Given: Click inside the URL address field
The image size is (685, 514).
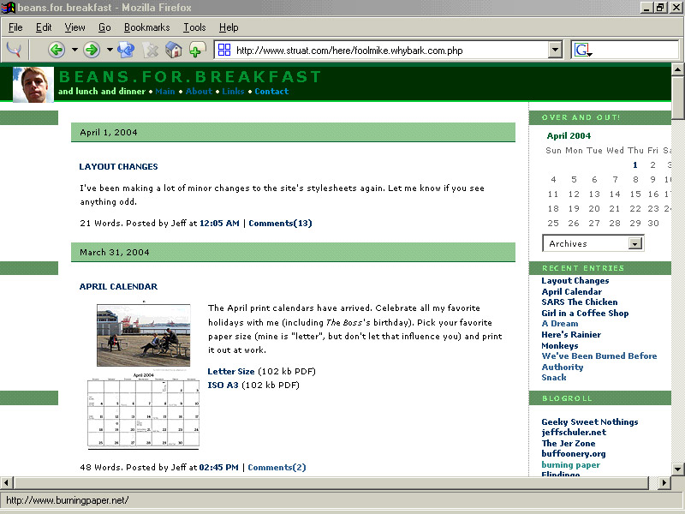Looking at the screenshot, I should point(385,50).
